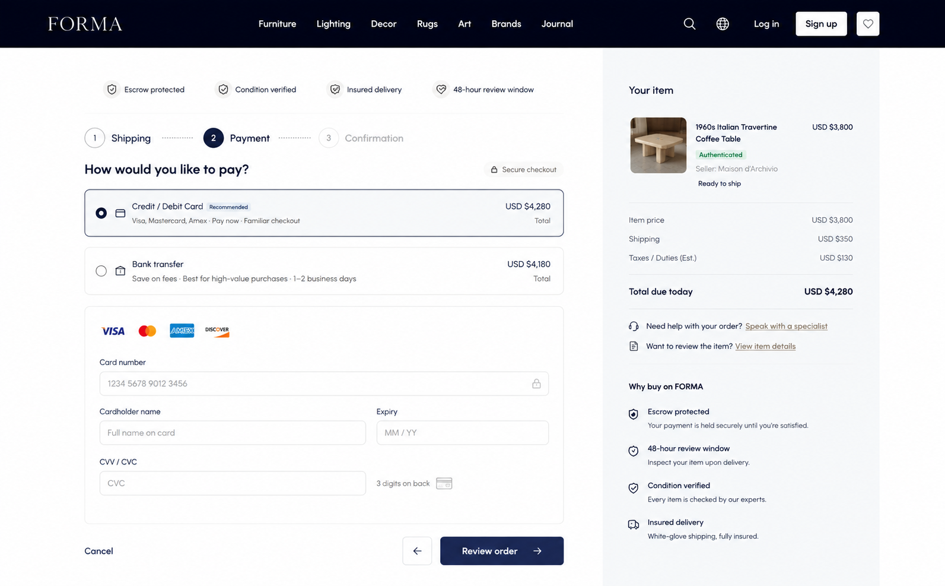The image size is (945, 586).
Task: Open View item details link
Action: 765,346
